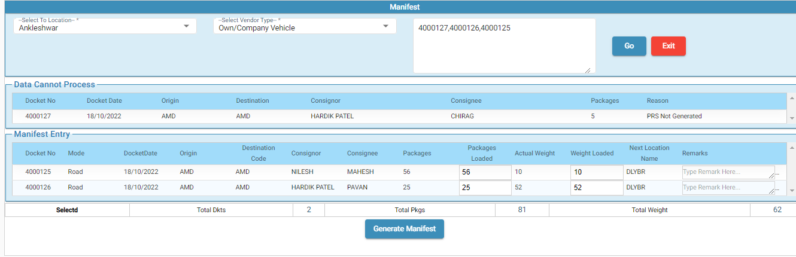Image resolution: width=796 pixels, height=257 pixels.
Task: Expand the Select Vendor Type dropdown
Action: pyautogui.click(x=305, y=26)
